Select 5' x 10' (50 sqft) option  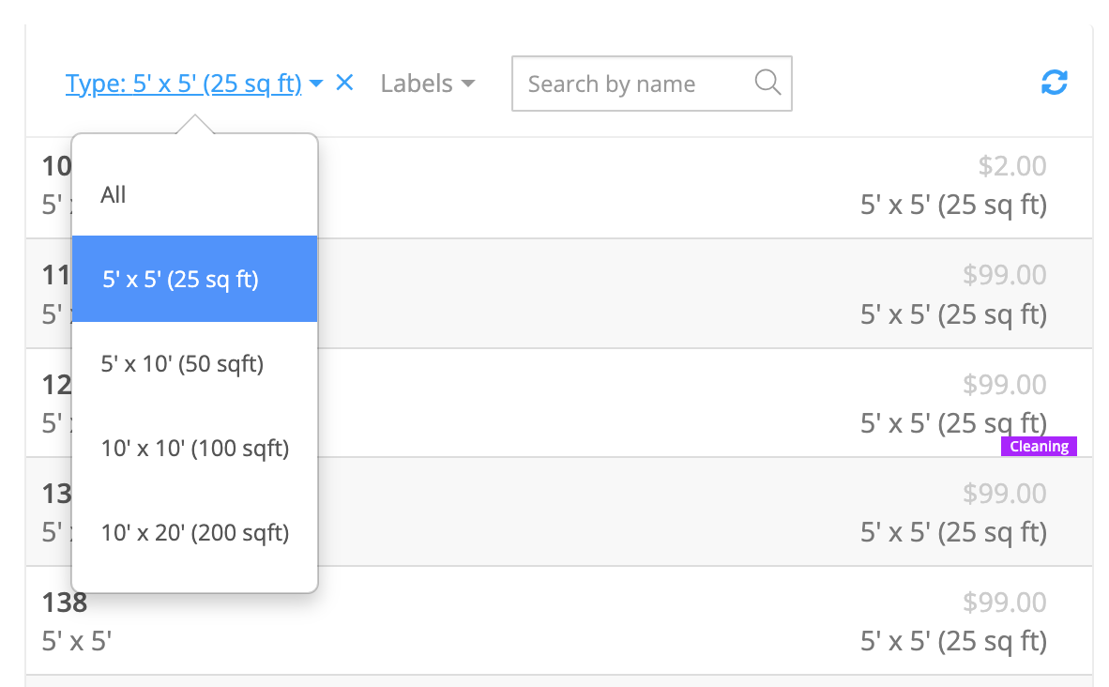182,363
